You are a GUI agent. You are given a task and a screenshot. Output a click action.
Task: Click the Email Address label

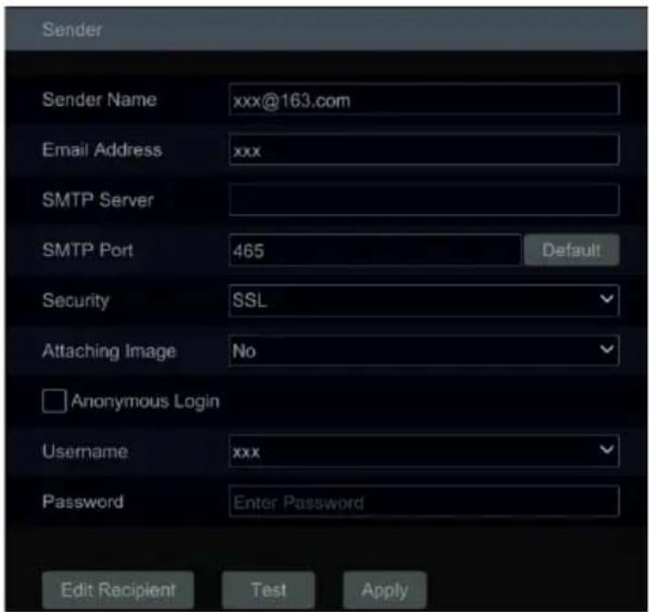click(102, 150)
